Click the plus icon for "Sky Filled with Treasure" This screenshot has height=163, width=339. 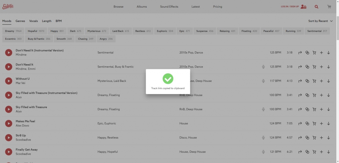(321, 109)
